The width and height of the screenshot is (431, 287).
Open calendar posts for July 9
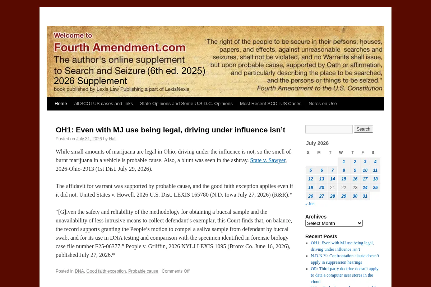point(355,170)
